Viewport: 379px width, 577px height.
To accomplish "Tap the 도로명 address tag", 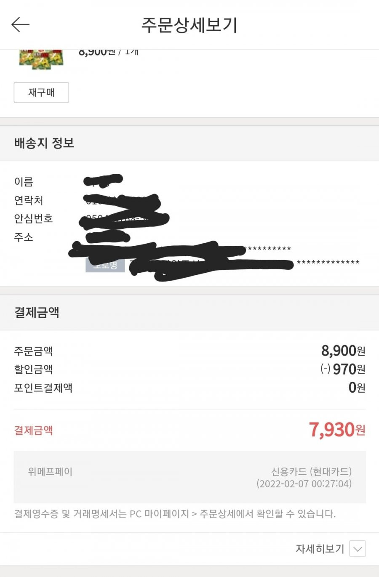I will (105, 265).
